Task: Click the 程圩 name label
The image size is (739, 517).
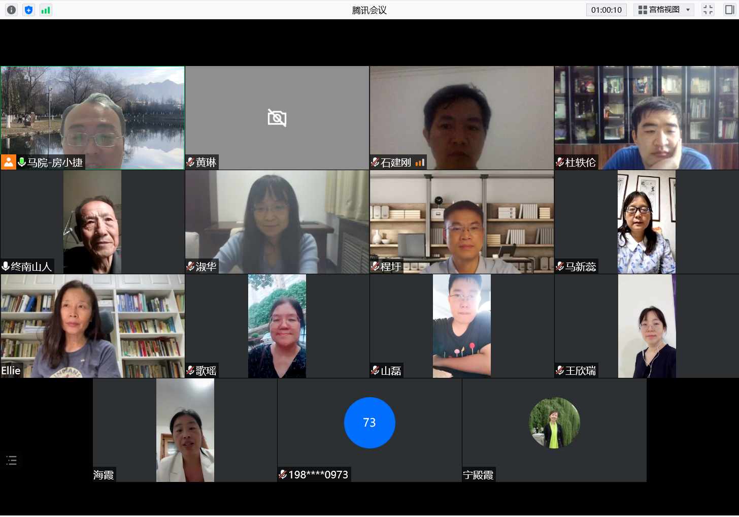Action: click(x=390, y=267)
